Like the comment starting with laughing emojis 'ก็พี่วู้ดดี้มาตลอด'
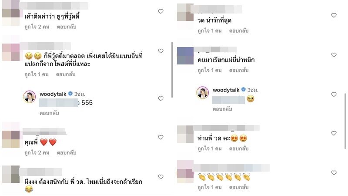This screenshot has width=348, height=196. (161, 51)
